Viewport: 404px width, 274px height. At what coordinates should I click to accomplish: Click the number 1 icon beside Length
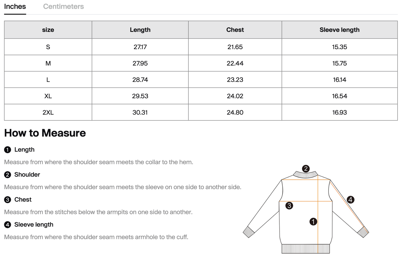pyautogui.click(x=8, y=150)
